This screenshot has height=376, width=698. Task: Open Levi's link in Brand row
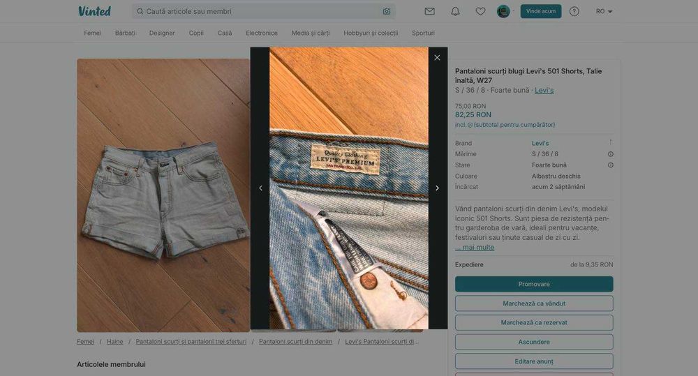540,143
